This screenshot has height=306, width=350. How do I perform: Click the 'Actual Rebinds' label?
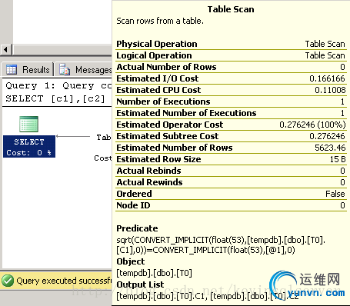pos(148,171)
